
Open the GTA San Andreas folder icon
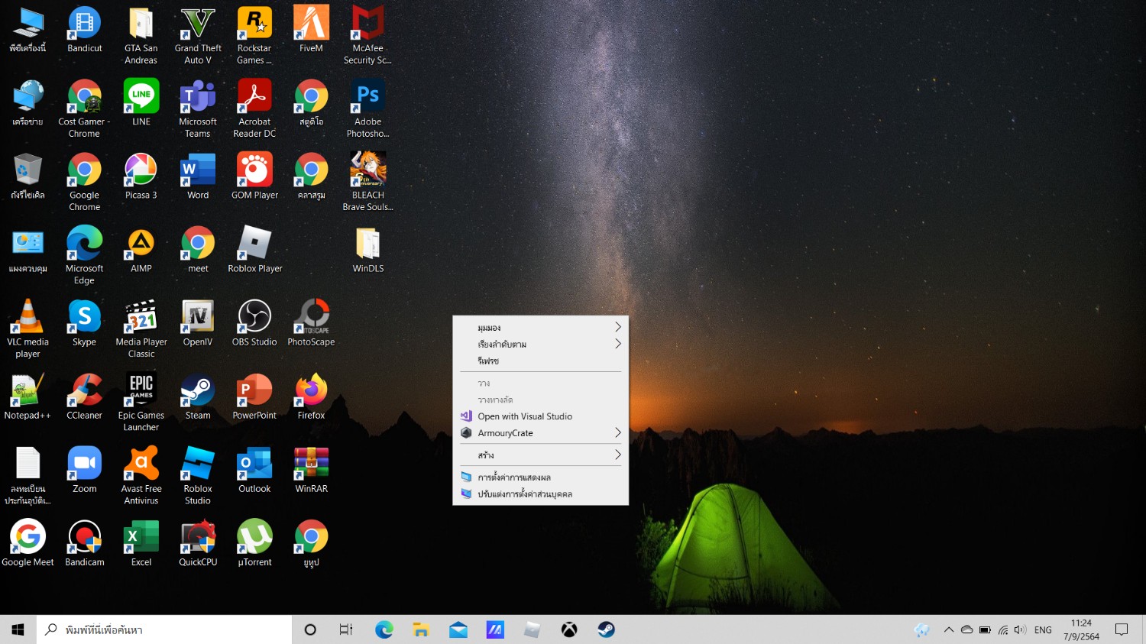click(141, 36)
